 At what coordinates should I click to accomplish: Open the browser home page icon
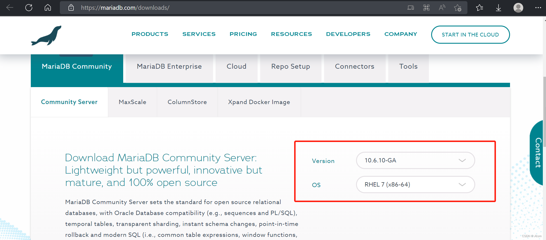[x=48, y=7]
